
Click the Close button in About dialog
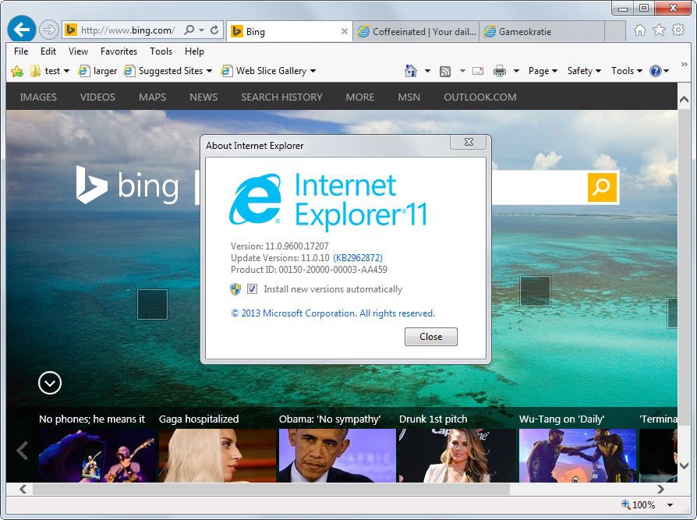coord(430,337)
